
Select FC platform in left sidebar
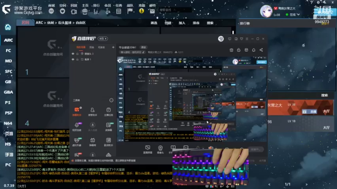point(8,50)
